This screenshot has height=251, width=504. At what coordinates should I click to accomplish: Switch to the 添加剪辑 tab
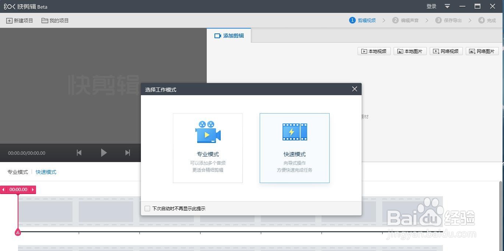(x=229, y=36)
